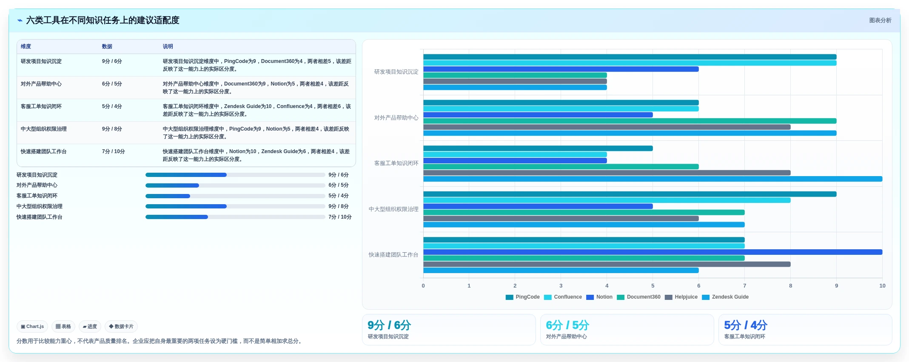Click the 9分 / 6分 value in the table

tap(112, 62)
